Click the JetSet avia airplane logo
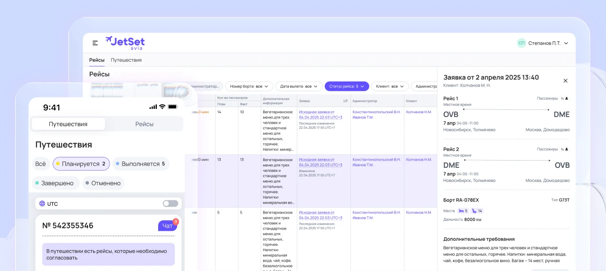 tap(125, 43)
